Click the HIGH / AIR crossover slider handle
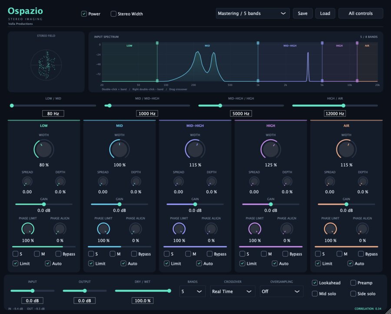The width and height of the screenshot is (391, 314). (x=343, y=106)
